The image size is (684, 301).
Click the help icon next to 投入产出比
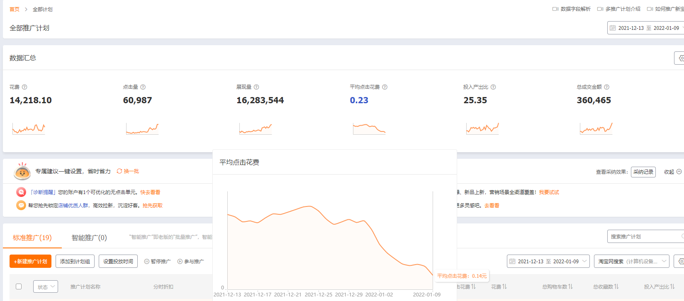pyautogui.click(x=493, y=87)
